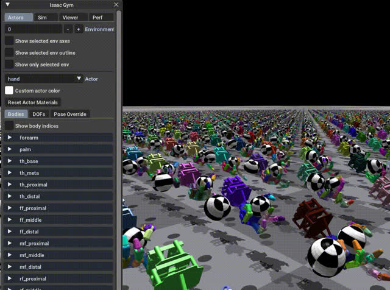This screenshot has height=290, width=390.
Task: Expand the mf_distal body arrow
Action: click(10, 267)
